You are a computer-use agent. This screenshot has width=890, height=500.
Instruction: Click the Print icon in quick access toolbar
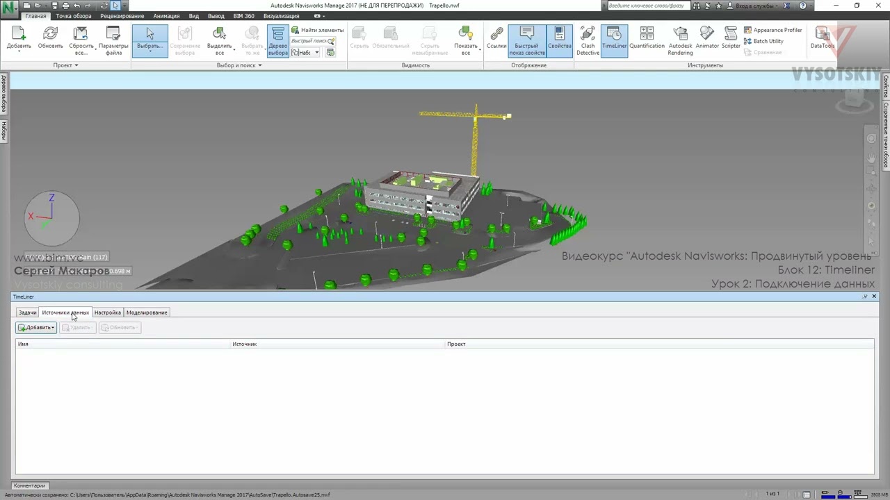[x=65, y=6]
